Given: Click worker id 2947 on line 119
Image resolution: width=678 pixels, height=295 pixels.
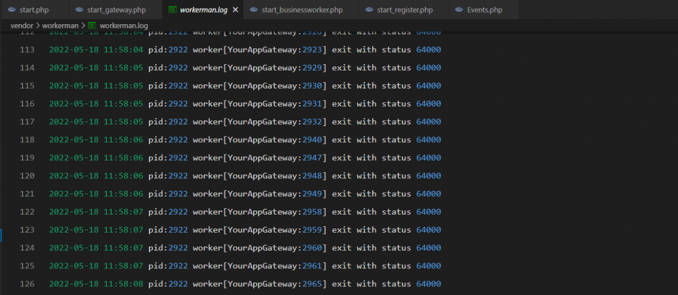Looking at the screenshot, I should tap(312, 158).
